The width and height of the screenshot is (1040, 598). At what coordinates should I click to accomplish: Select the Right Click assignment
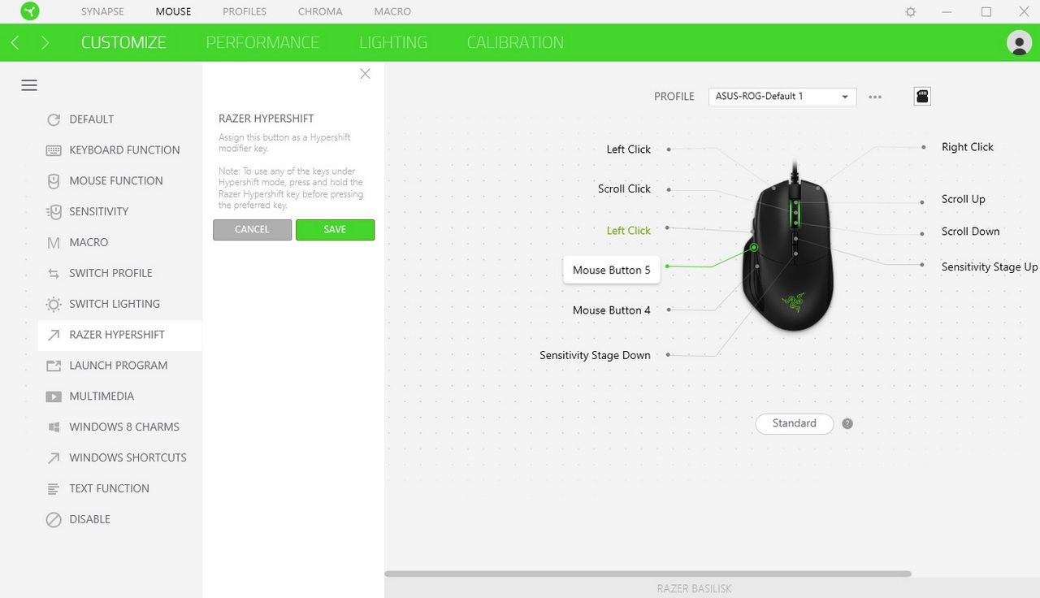coord(968,147)
